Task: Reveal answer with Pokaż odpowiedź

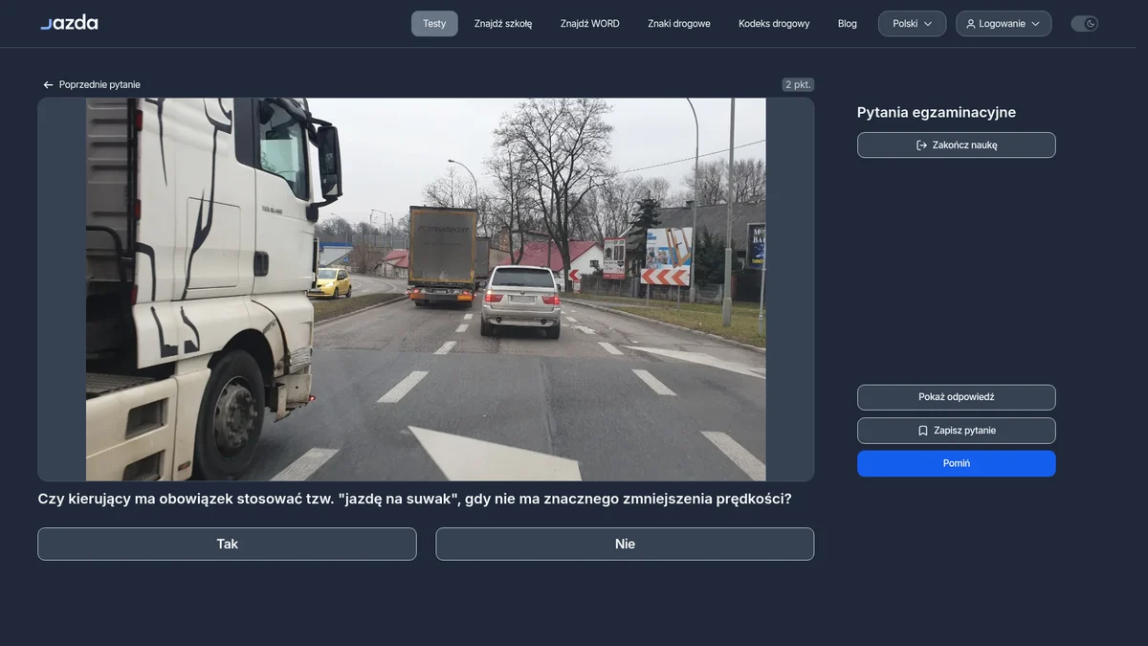Action: pyautogui.click(x=957, y=397)
